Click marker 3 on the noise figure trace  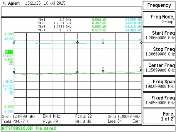click(x=103, y=71)
